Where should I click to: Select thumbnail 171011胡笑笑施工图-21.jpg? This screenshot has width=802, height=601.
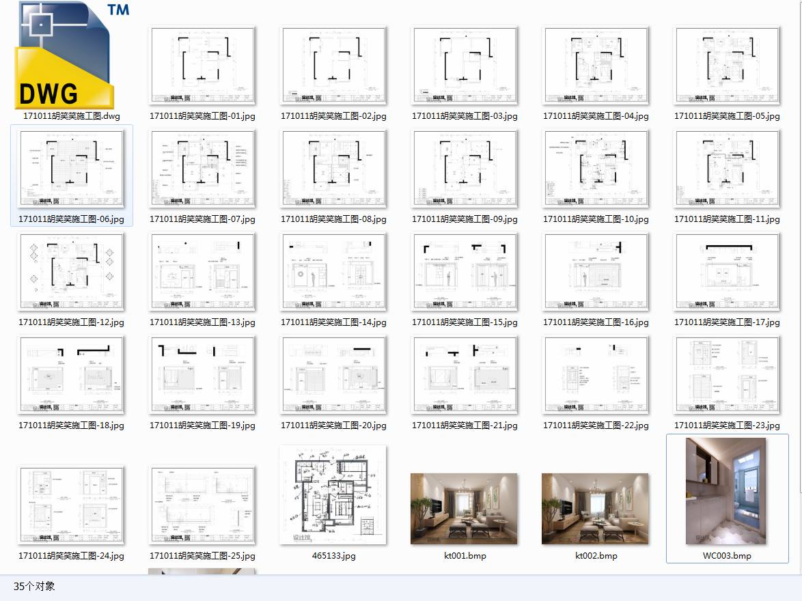coord(465,375)
